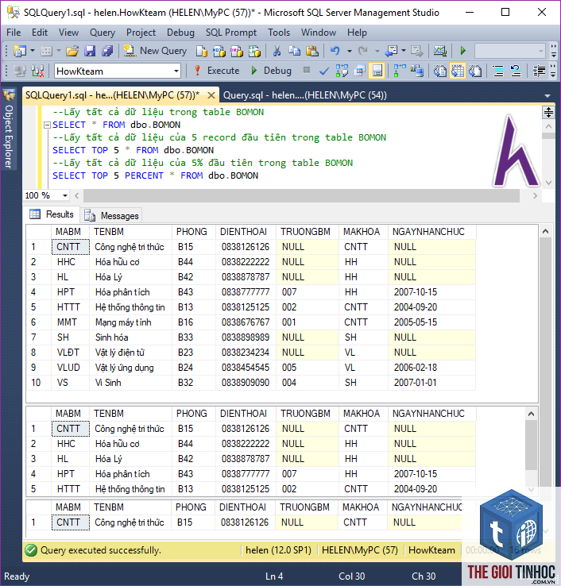Open the Activity Monitor icon

pos(440,51)
